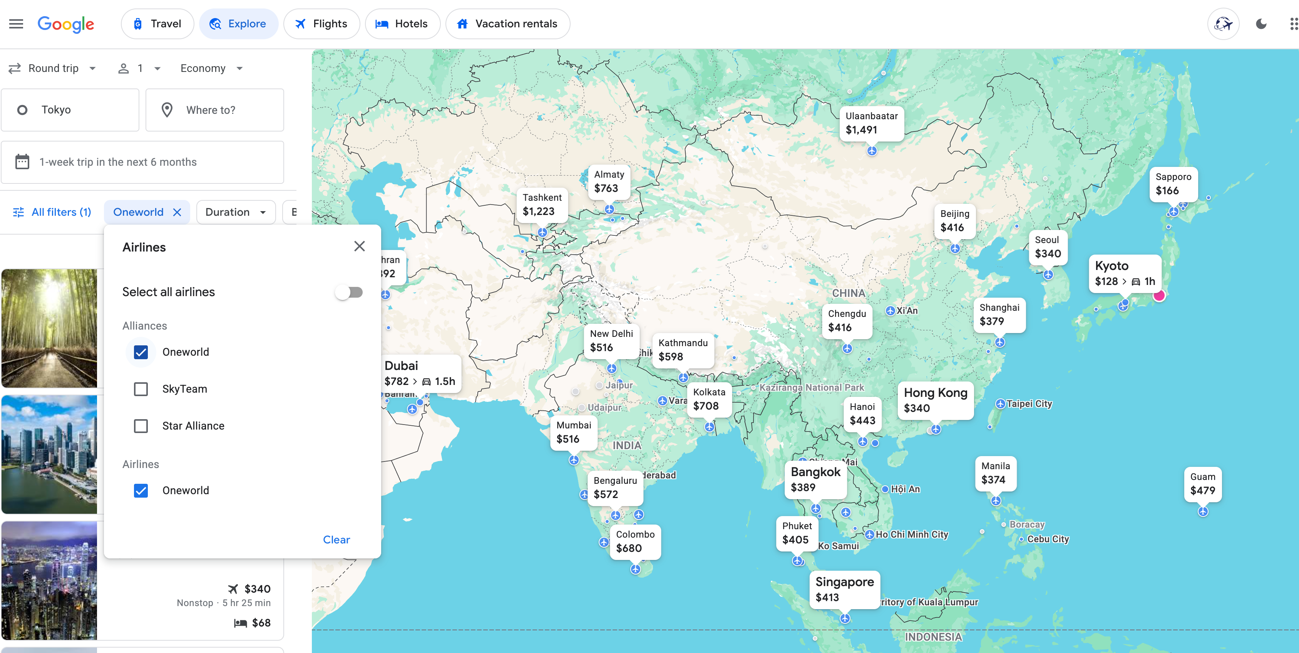
Task: Open the Economy class dropdown
Action: 211,68
